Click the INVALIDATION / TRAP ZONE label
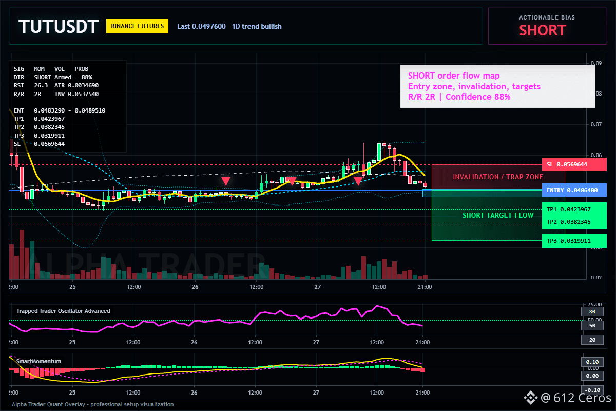The width and height of the screenshot is (616, 411). [498, 177]
